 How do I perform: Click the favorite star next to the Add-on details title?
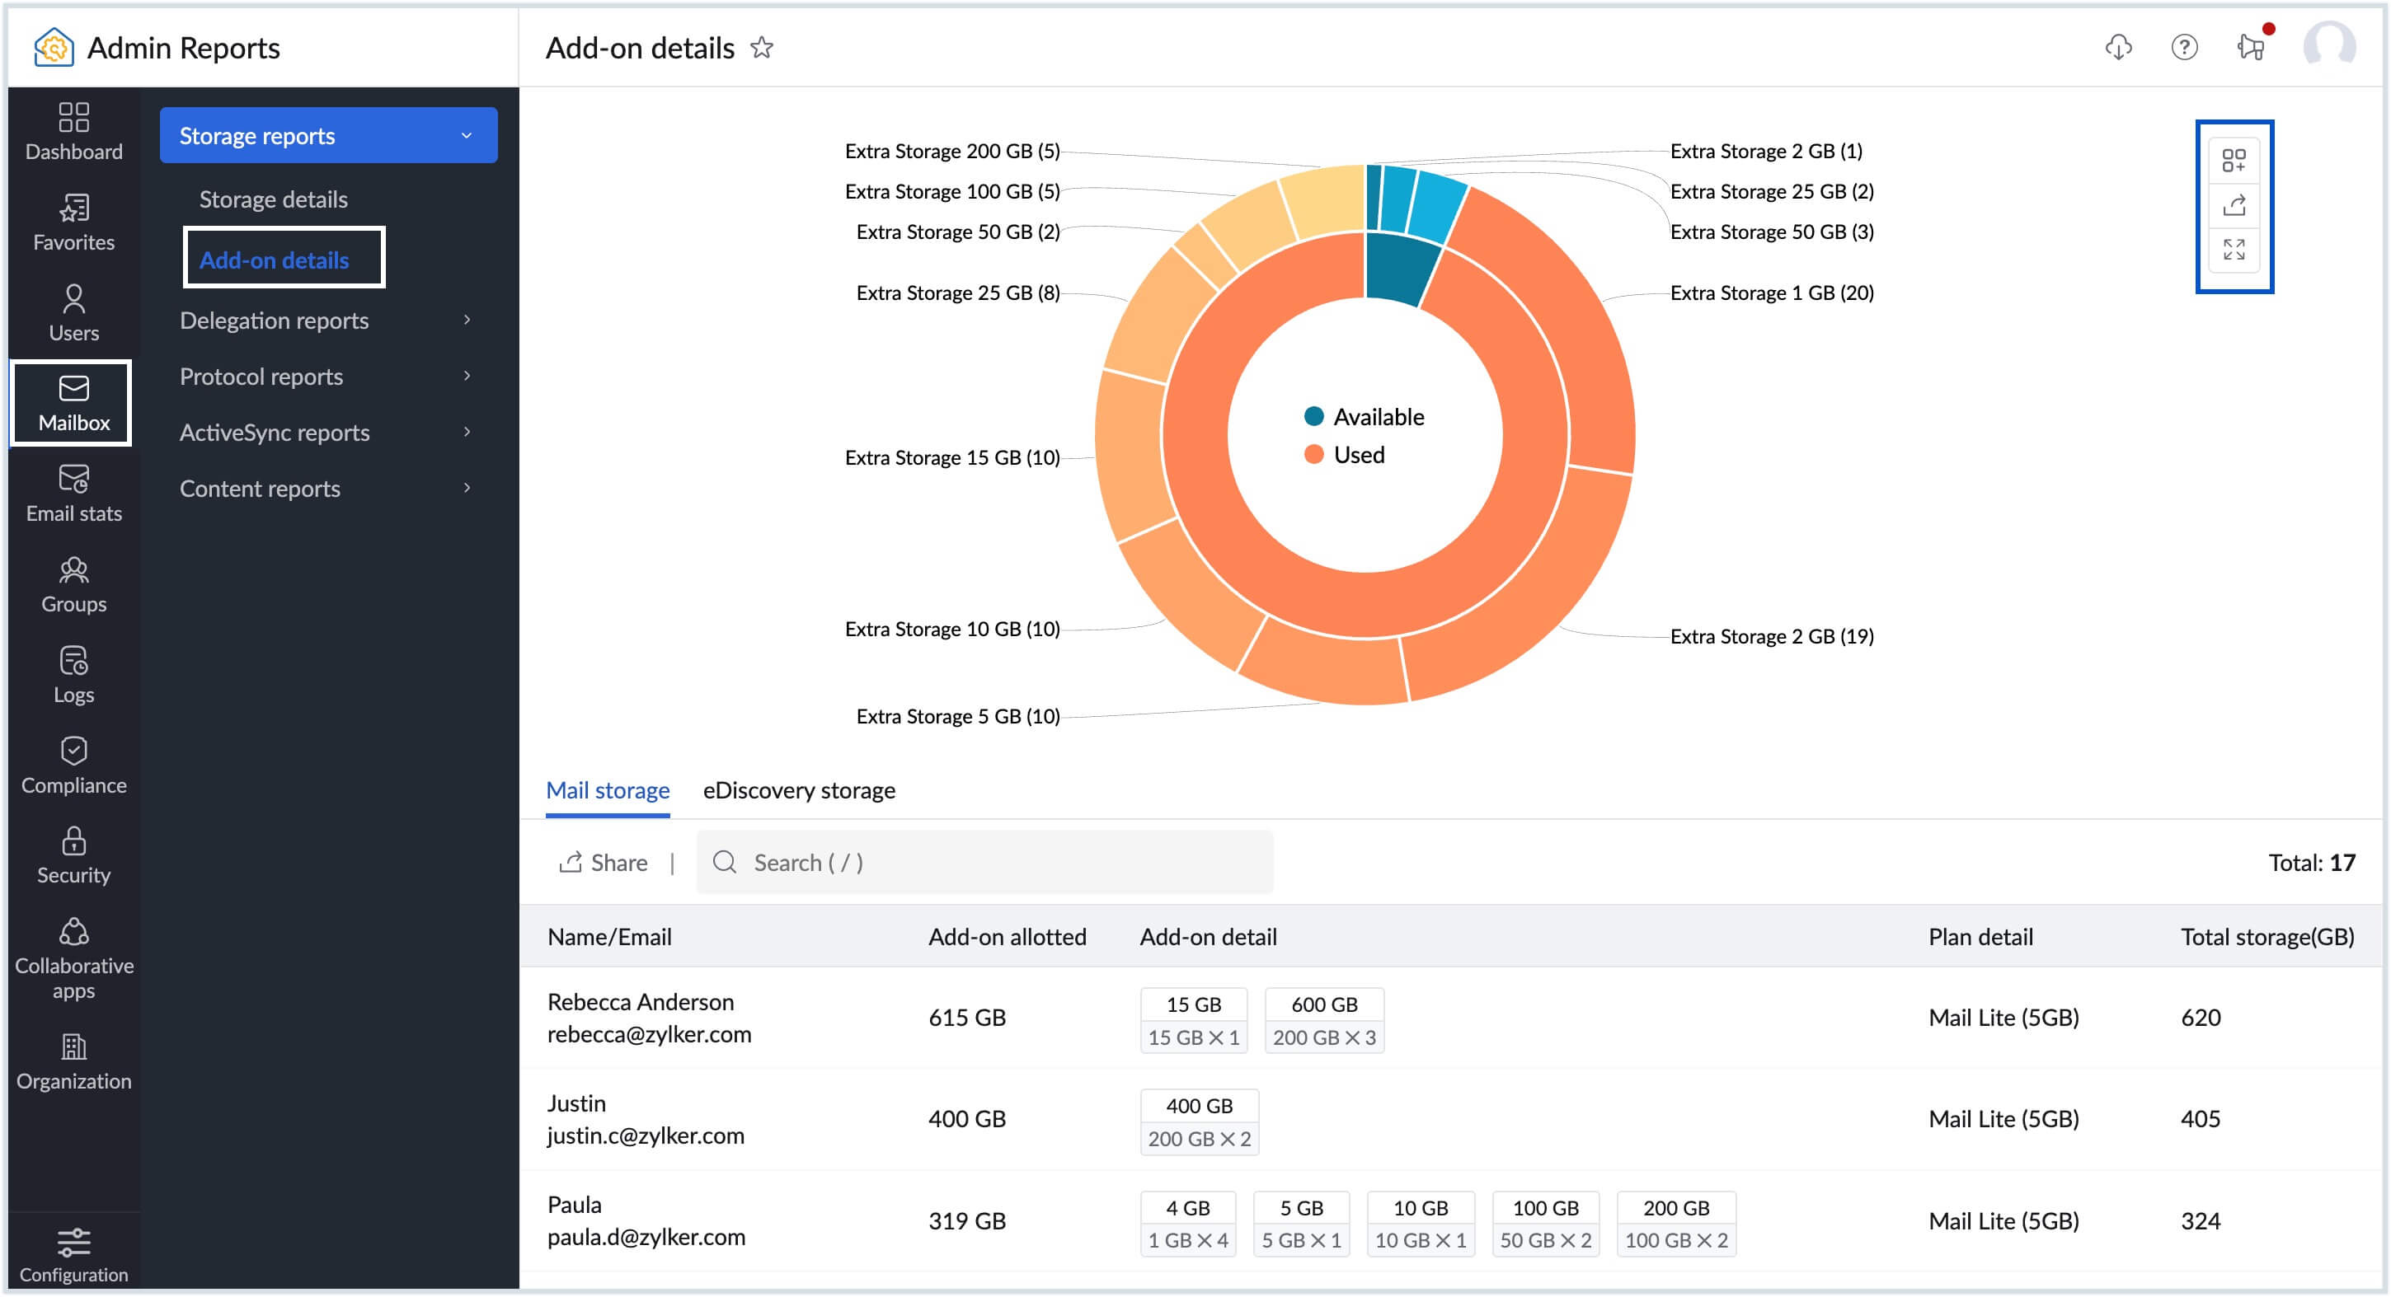761,47
